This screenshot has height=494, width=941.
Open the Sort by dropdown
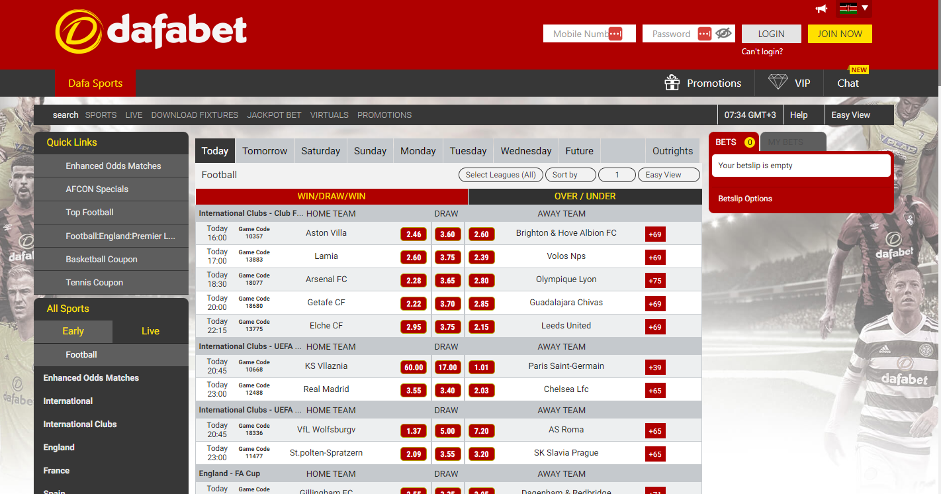[x=570, y=175]
